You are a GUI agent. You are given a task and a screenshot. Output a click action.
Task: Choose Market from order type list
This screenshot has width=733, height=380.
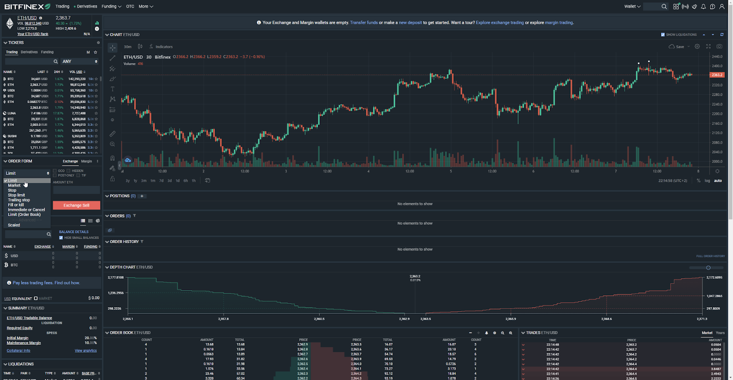(x=14, y=185)
